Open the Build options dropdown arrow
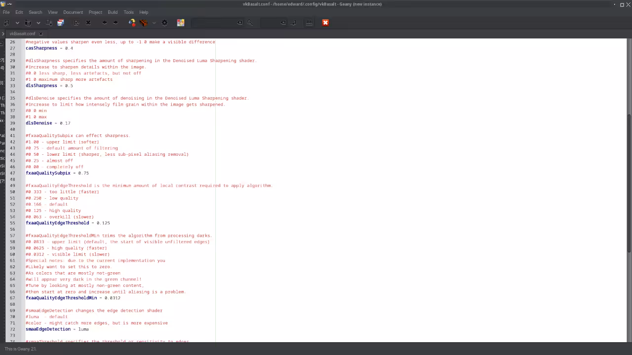Image resolution: width=632 pixels, height=355 pixels. point(154,23)
